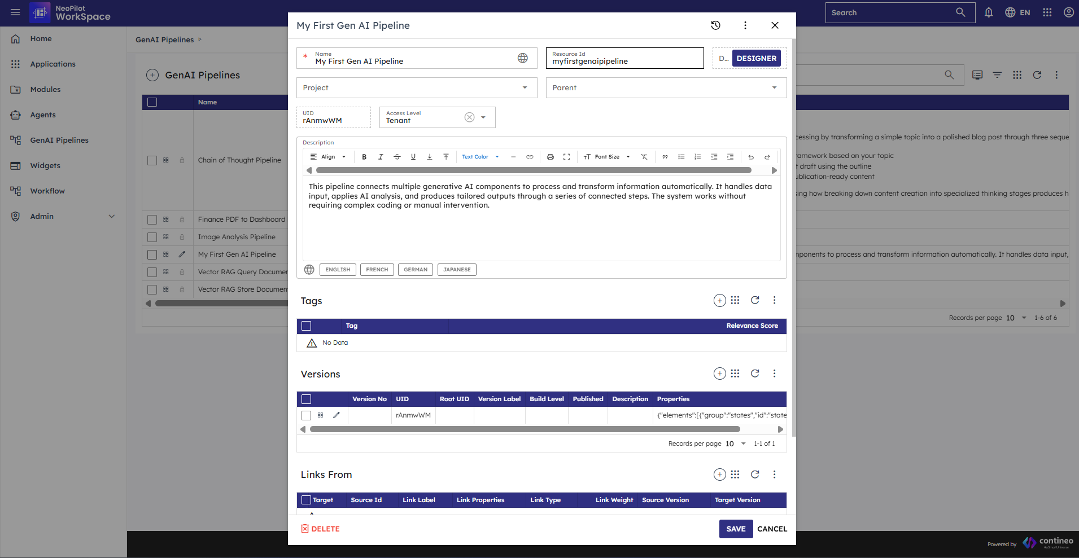Open the DESIGNER button
The width and height of the screenshot is (1079, 558).
tap(756, 58)
